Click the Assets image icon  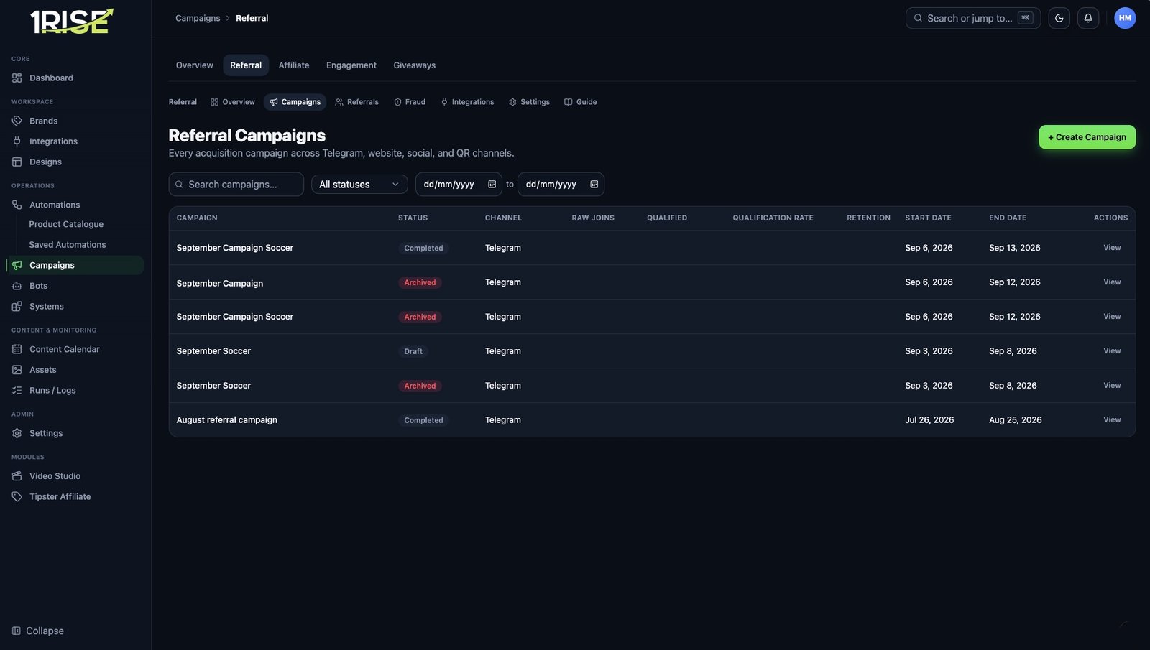[17, 370]
